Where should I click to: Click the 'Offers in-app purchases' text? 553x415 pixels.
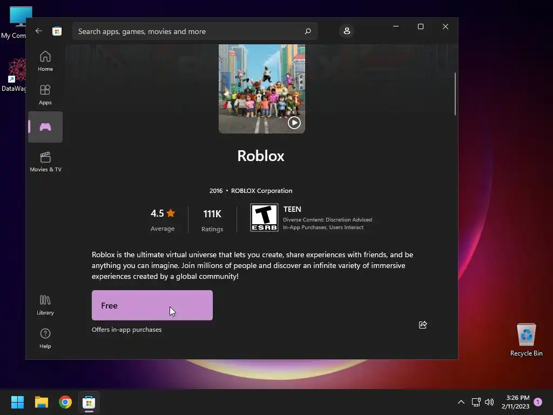point(126,330)
